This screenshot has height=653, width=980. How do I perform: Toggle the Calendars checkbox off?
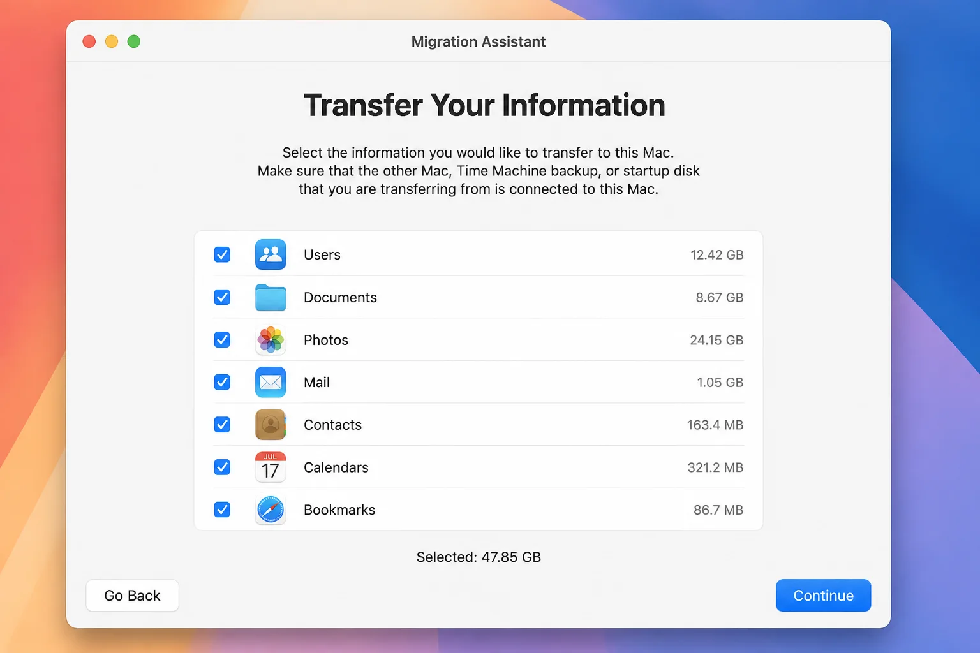pyautogui.click(x=222, y=467)
